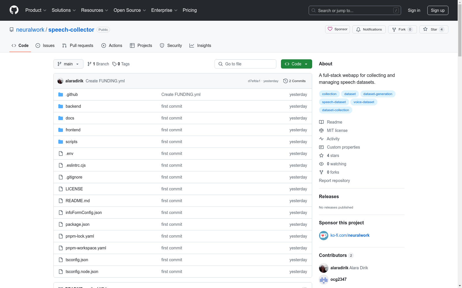Click the Star icon in header
This screenshot has width=462, height=288.
tap(425, 29)
